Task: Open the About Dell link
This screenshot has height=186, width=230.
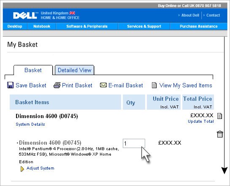Action: point(190,15)
